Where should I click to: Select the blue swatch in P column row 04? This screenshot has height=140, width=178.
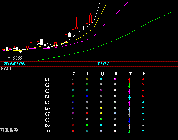tap(87, 96)
